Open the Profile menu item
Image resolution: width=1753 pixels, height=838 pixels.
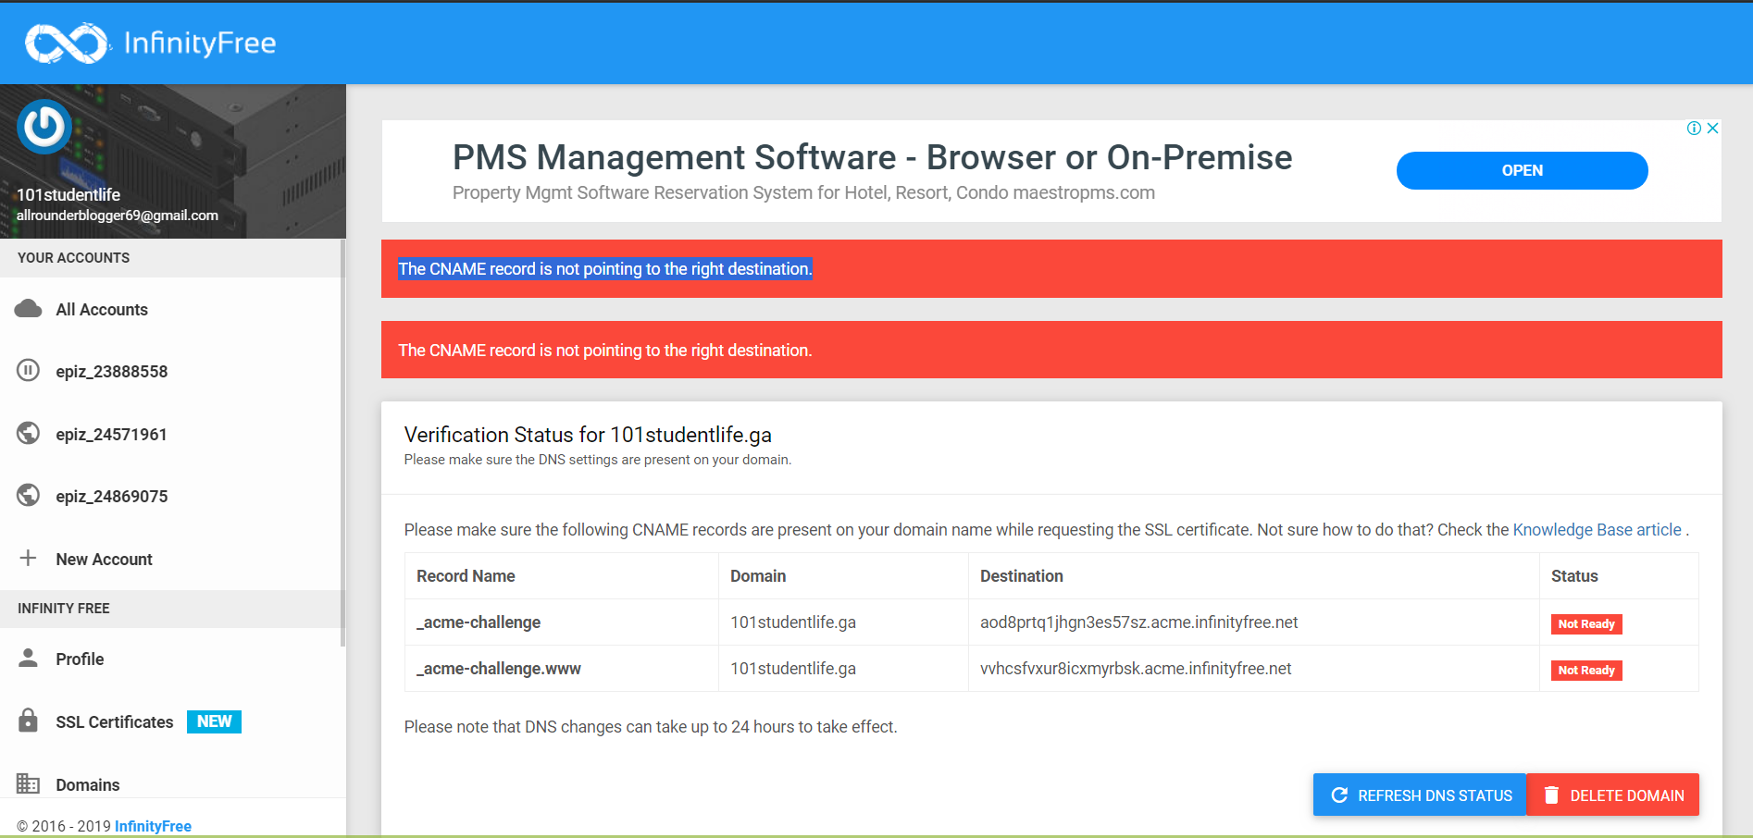coord(80,659)
